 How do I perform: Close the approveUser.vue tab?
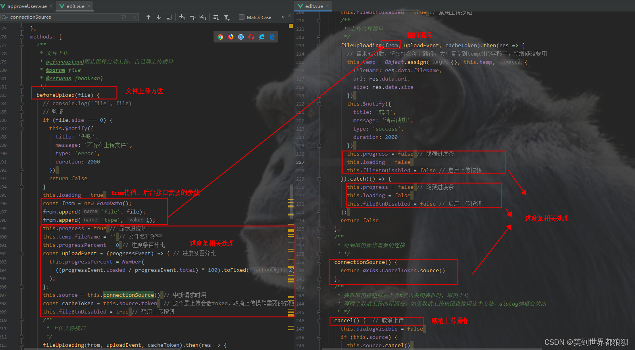point(51,6)
